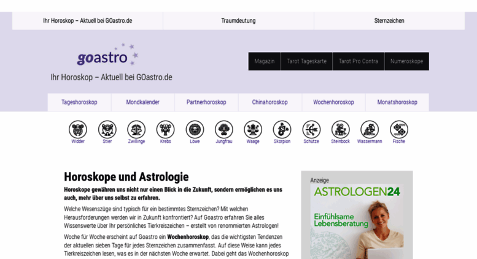Open the Astrologen24 advertisement banner
The height and width of the screenshot is (259, 477).
[x=357, y=222]
